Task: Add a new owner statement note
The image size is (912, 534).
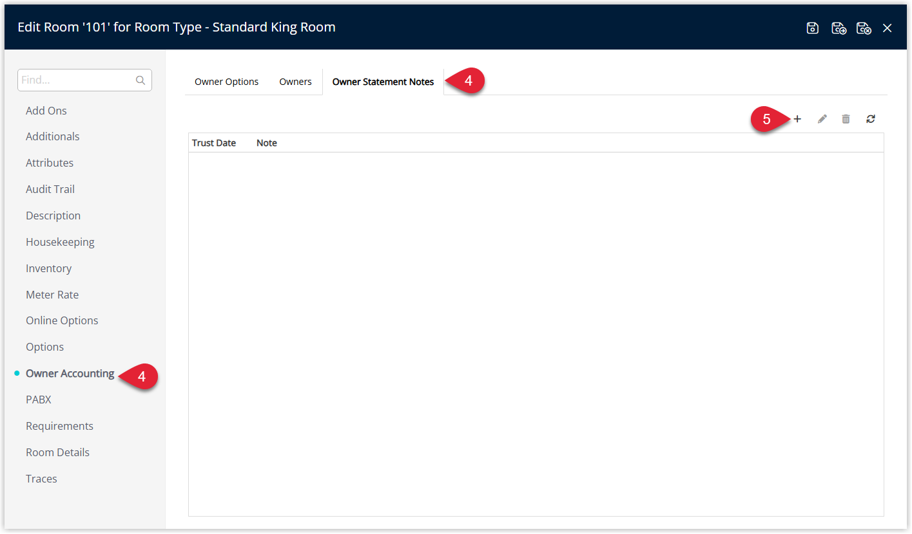Action: point(797,119)
